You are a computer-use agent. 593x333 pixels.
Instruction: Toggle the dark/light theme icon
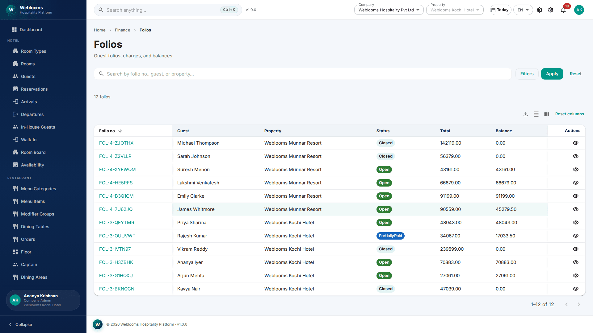click(x=540, y=10)
